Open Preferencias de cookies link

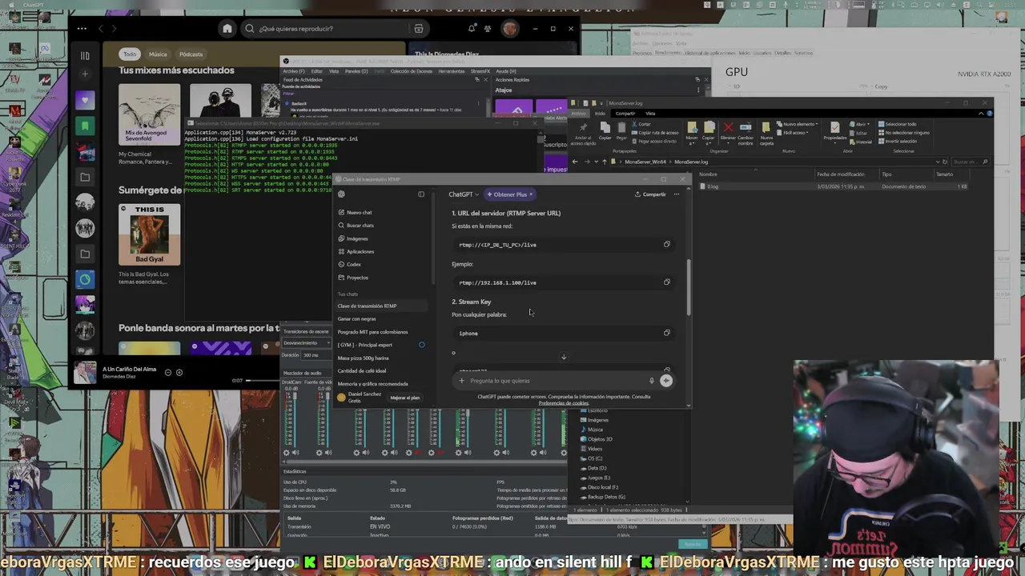pos(564,403)
